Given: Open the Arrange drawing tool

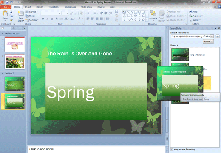Looking at the screenshot, I should tap(153, 15).
